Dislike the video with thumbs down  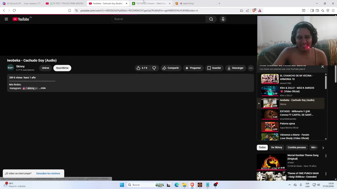[x=154, y=68]
